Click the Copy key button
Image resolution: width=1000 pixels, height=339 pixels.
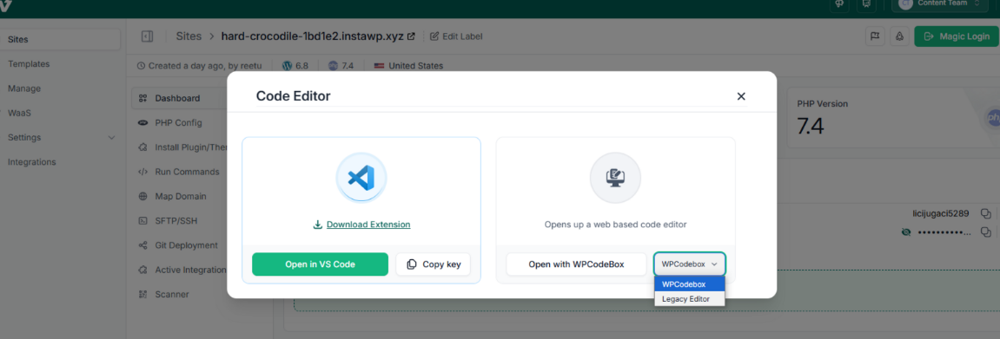coord(433,264)
